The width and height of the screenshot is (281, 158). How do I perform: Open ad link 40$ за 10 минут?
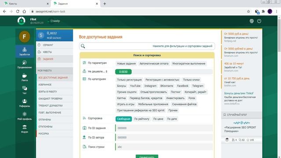[234, 64]
